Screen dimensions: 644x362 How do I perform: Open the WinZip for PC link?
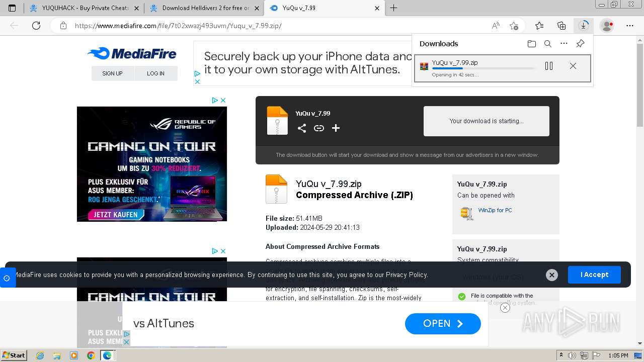click(495, 210)
